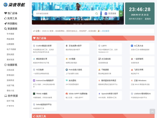This screenshot has width=157, height=118.
Task: Go to 网盘搜索 sidebar sub-item
Action: (x=10, y=39)
